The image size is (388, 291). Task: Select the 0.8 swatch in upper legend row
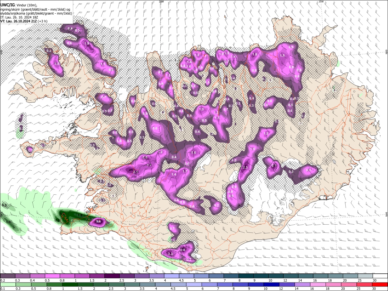pyautogui.click(x=67, y=276)
